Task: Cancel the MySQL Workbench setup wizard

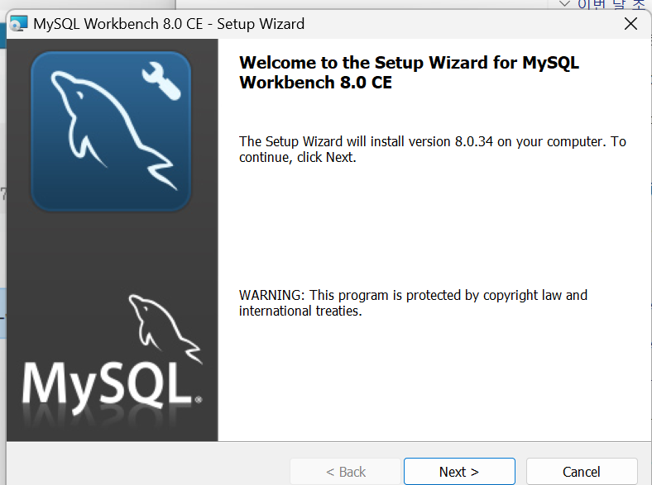Action: point(582,471)
